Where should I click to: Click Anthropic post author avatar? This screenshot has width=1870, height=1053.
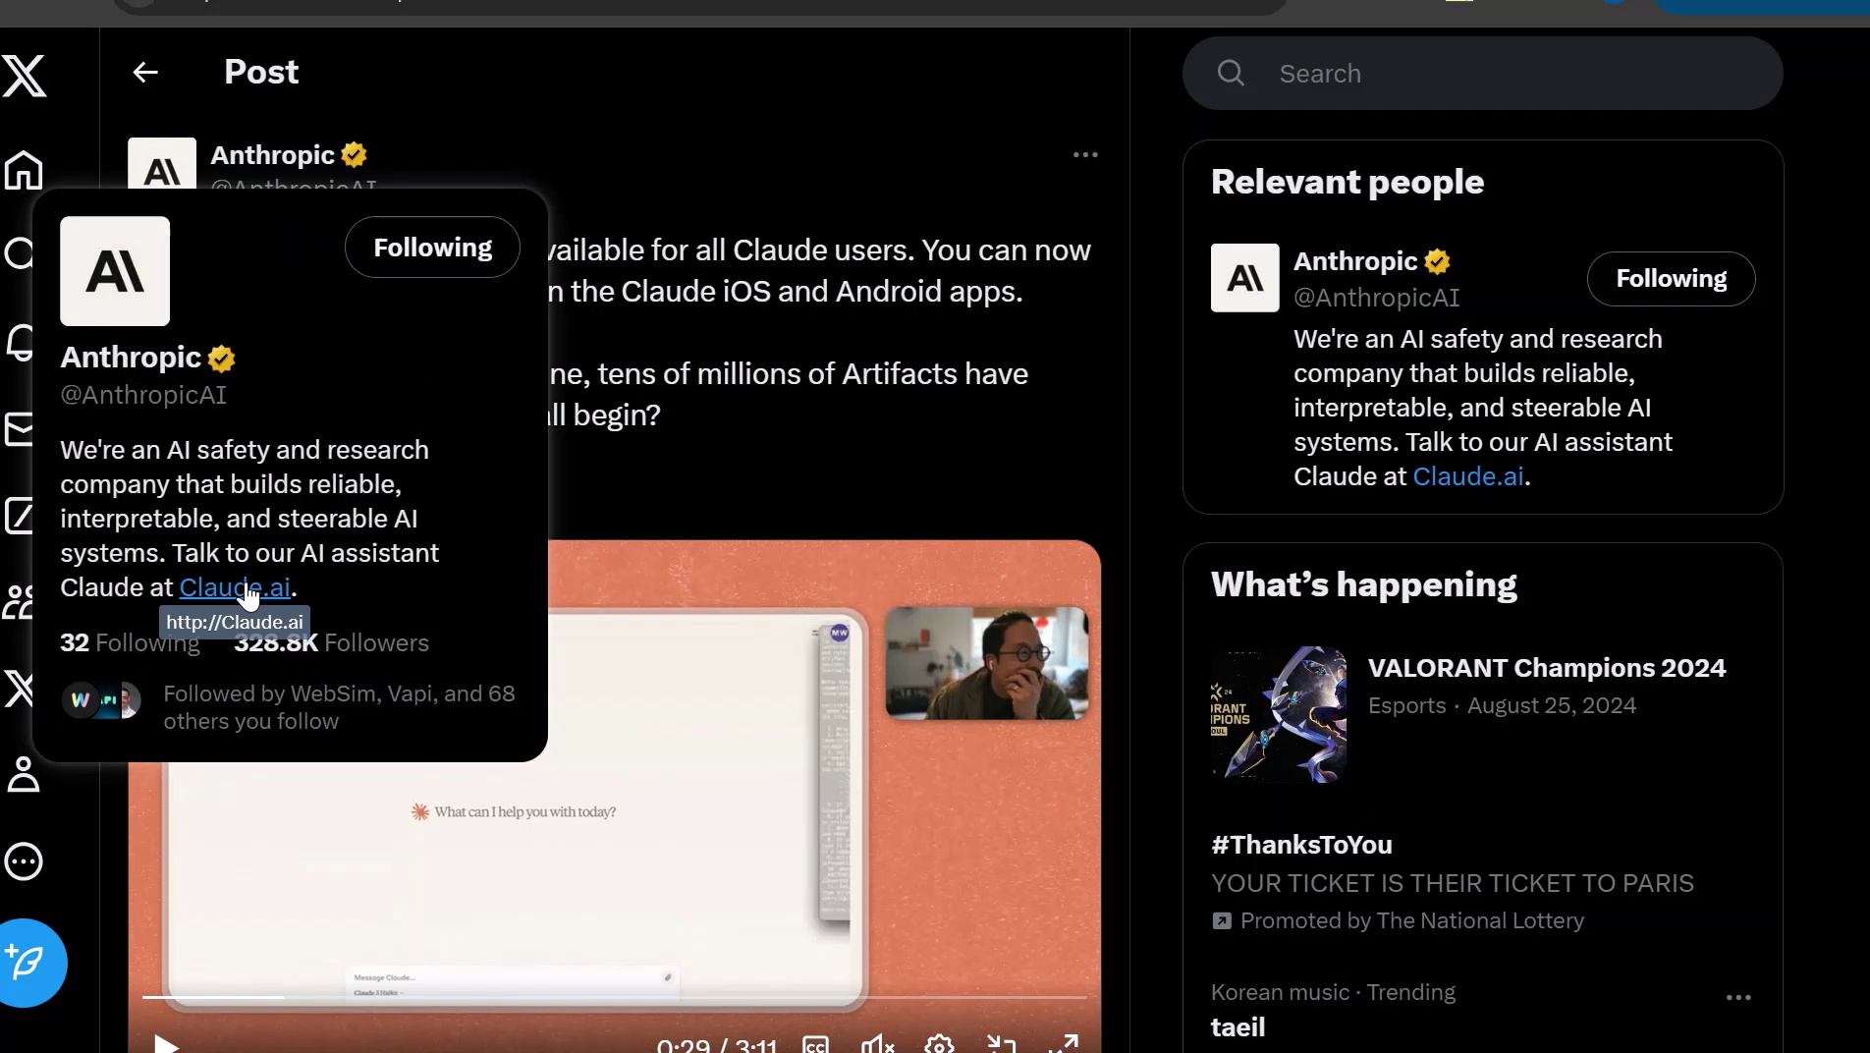pyautogui.click(x=162, y=163)
